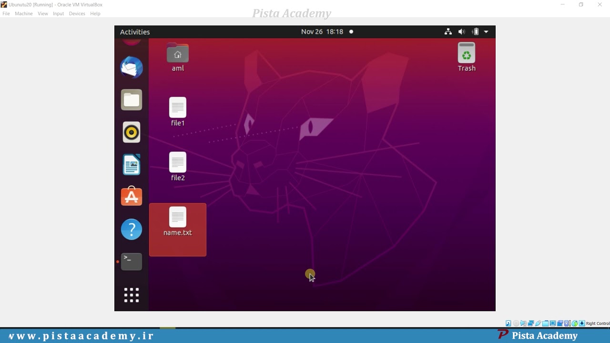Select the aml home folder icon

coord(178,58)
